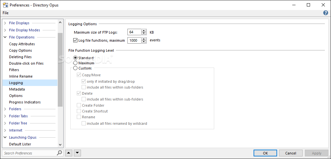Expand the Folder Tree category
The height and width of the screenshot is (159, 331).
pos(5,123)
